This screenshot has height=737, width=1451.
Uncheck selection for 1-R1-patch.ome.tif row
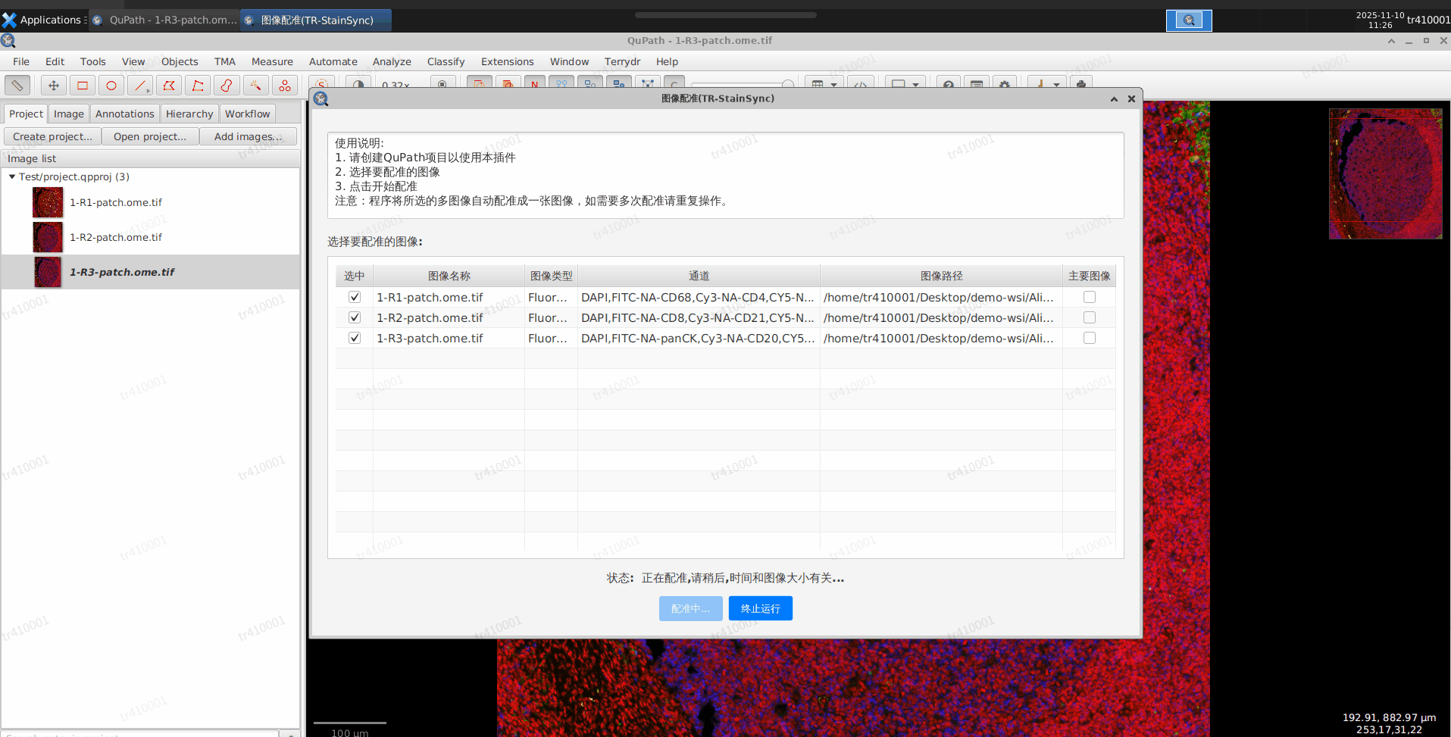(x=354, y=297)
